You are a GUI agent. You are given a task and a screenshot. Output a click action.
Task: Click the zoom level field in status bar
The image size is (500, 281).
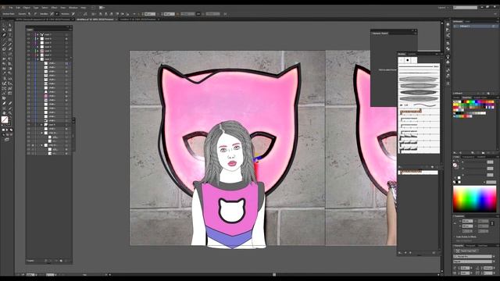click(30, 275)
